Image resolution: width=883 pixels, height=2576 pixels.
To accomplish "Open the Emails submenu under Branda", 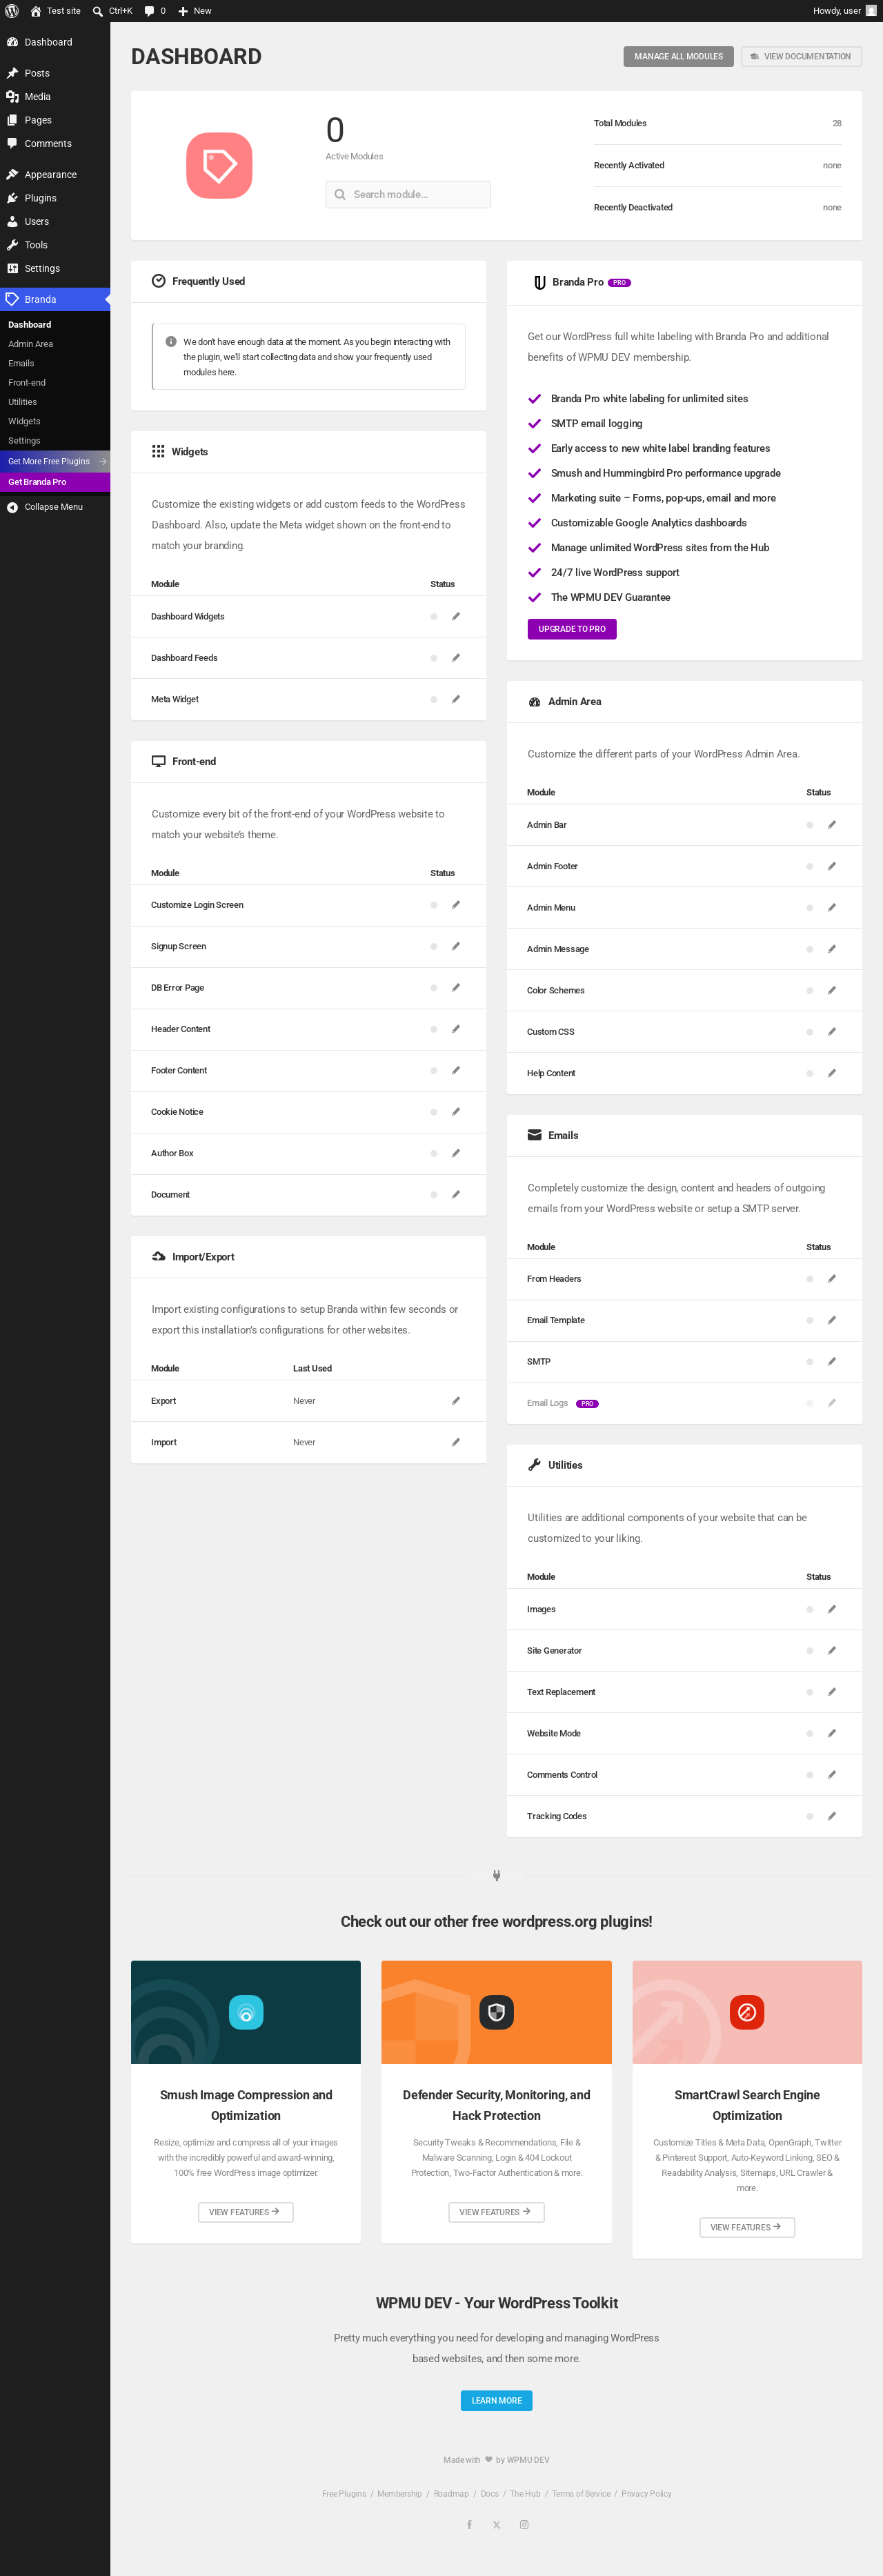I will (21, 363).
